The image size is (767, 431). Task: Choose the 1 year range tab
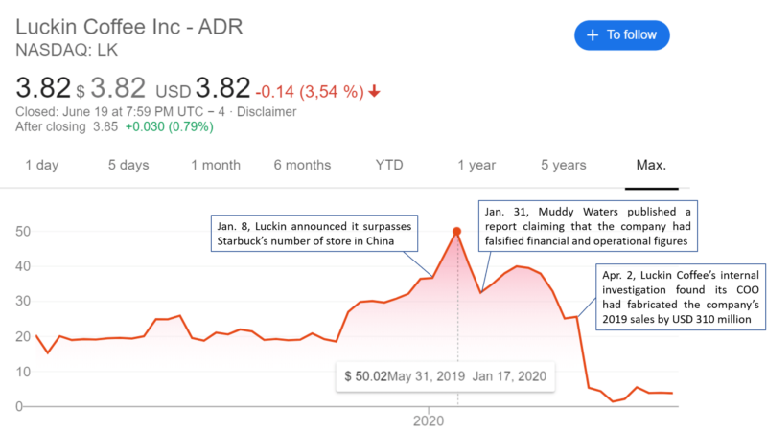[476, 165]
